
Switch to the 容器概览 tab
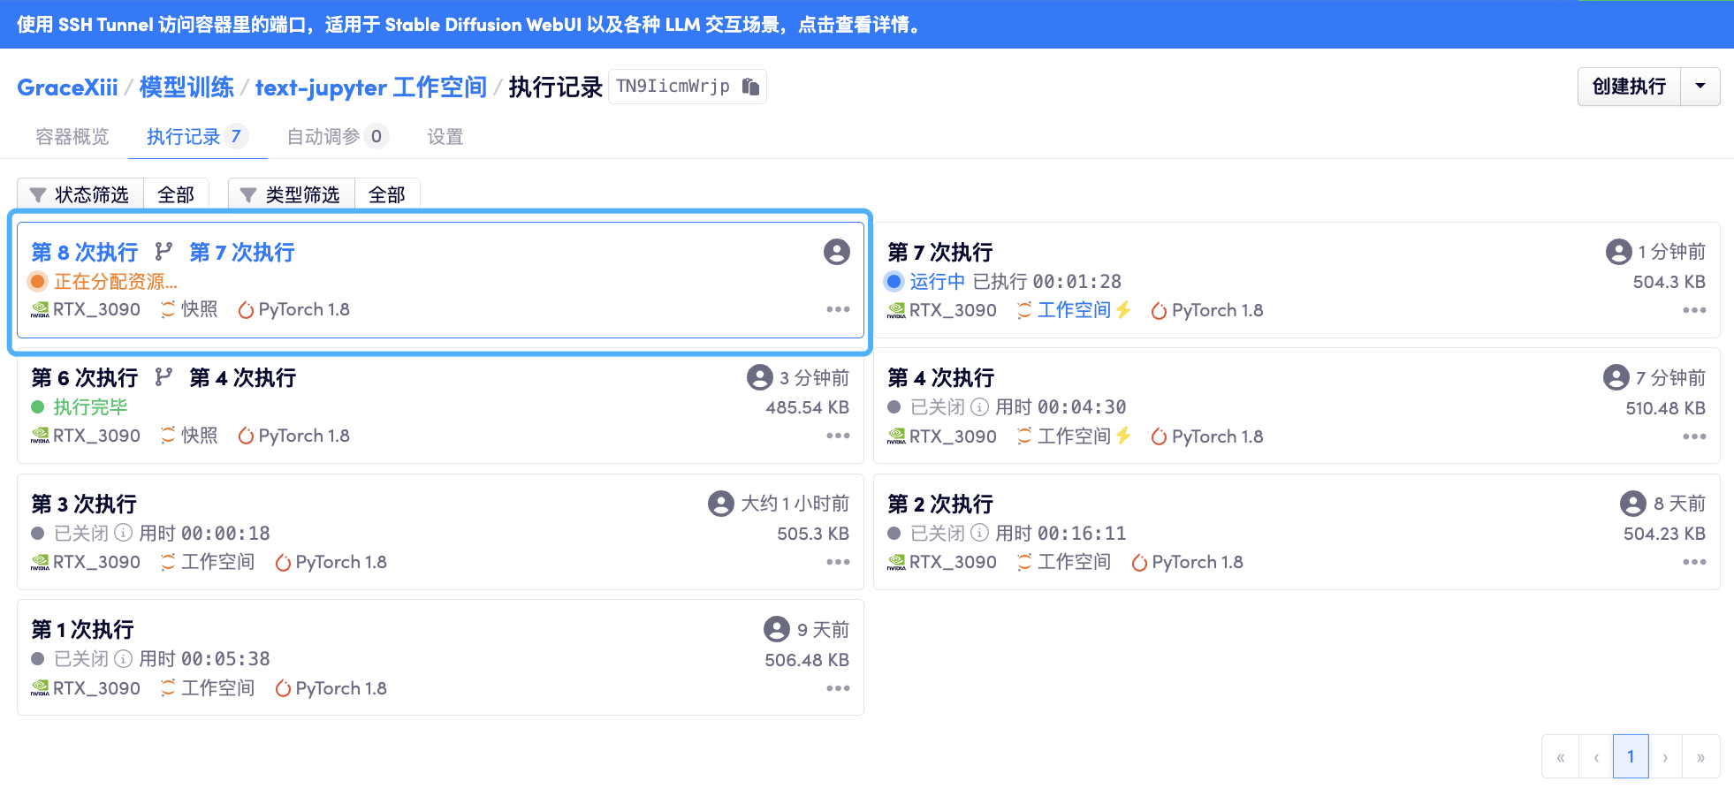72,137
